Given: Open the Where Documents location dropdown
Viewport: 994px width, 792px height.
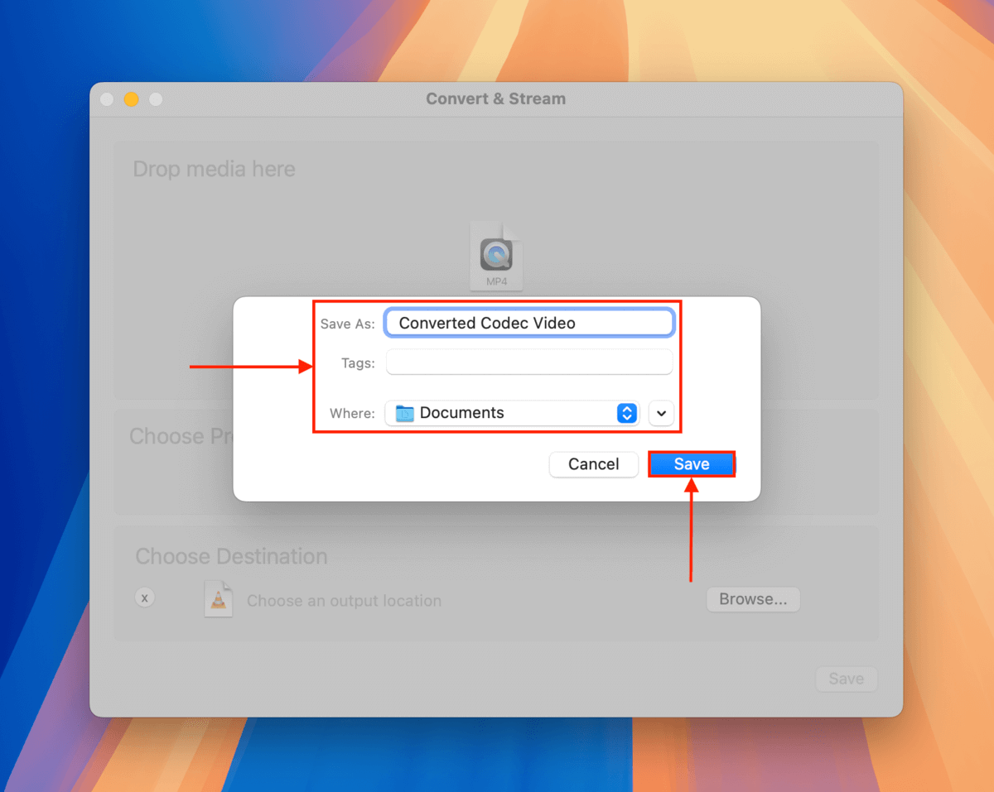Looking at the screenshot, I should click(512, 413).
